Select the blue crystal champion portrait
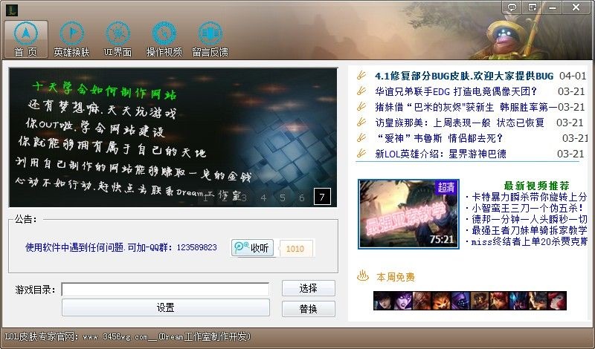 pos(518,301)
